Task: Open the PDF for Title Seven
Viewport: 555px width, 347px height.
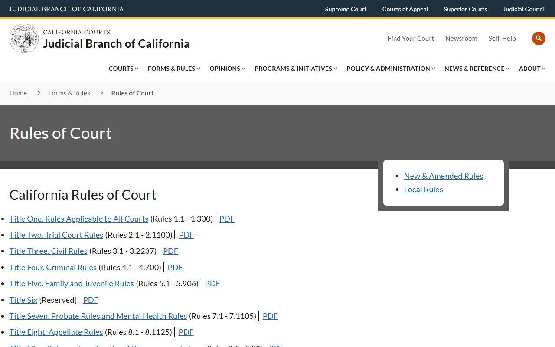Action: [270, 316]
